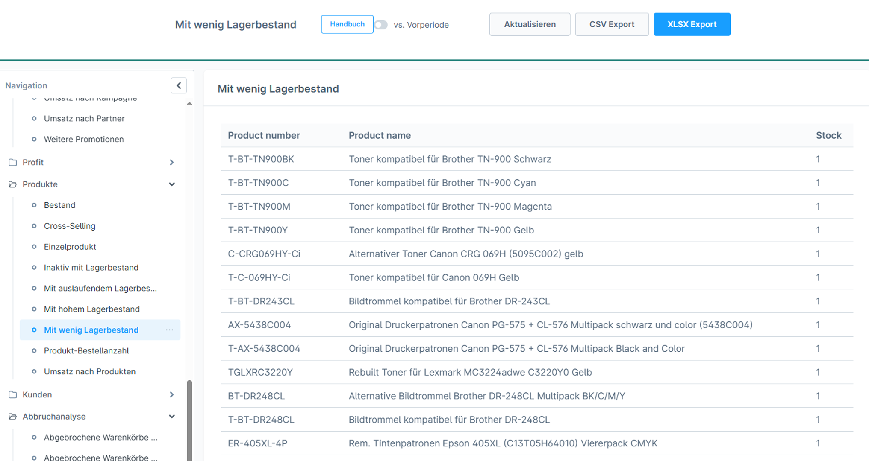Image resolution: width=869 pixels, height=461 pixels.
Task: Click the Stock column header
Action: pos(828,135)
